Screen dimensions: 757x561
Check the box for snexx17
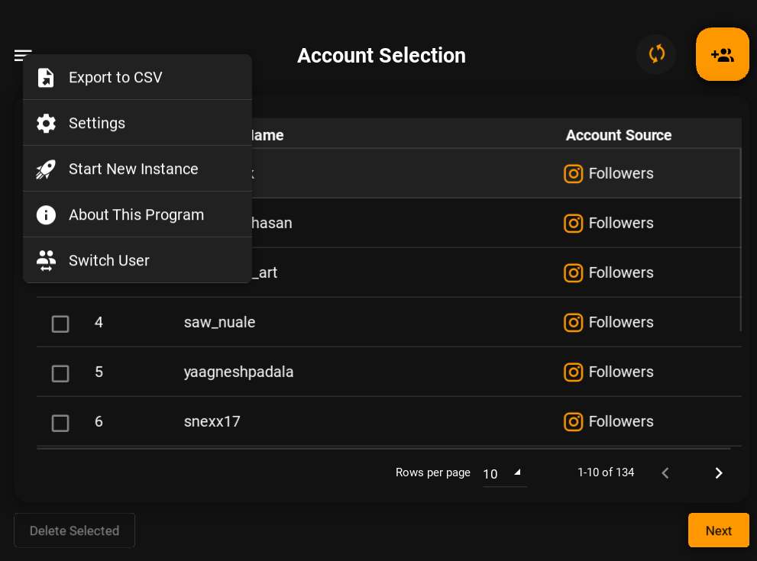click(x=60, y=423)
